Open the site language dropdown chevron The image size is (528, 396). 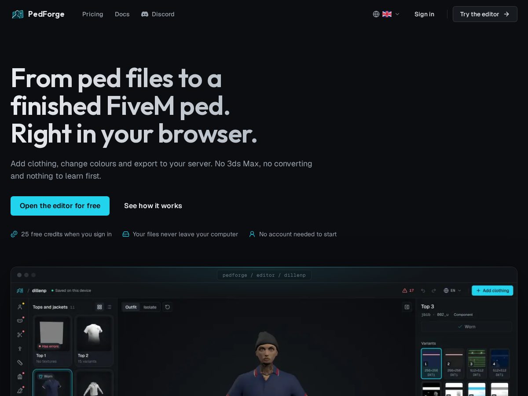tap(397, 14)
